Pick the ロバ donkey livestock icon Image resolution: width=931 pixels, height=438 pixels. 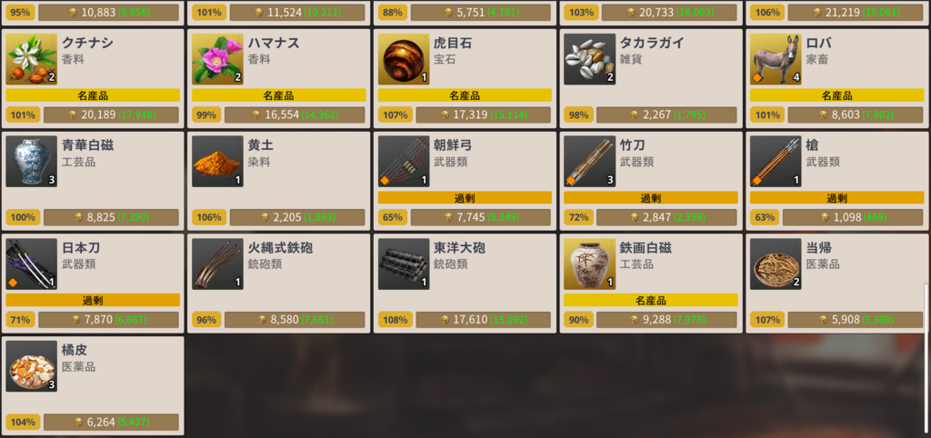(776, 59)
